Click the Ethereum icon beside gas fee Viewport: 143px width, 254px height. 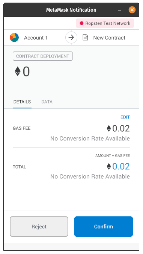click(x=109, y=128)
